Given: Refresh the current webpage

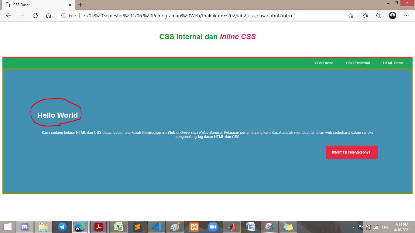Looking at the screenshot, I should point(35,15).
